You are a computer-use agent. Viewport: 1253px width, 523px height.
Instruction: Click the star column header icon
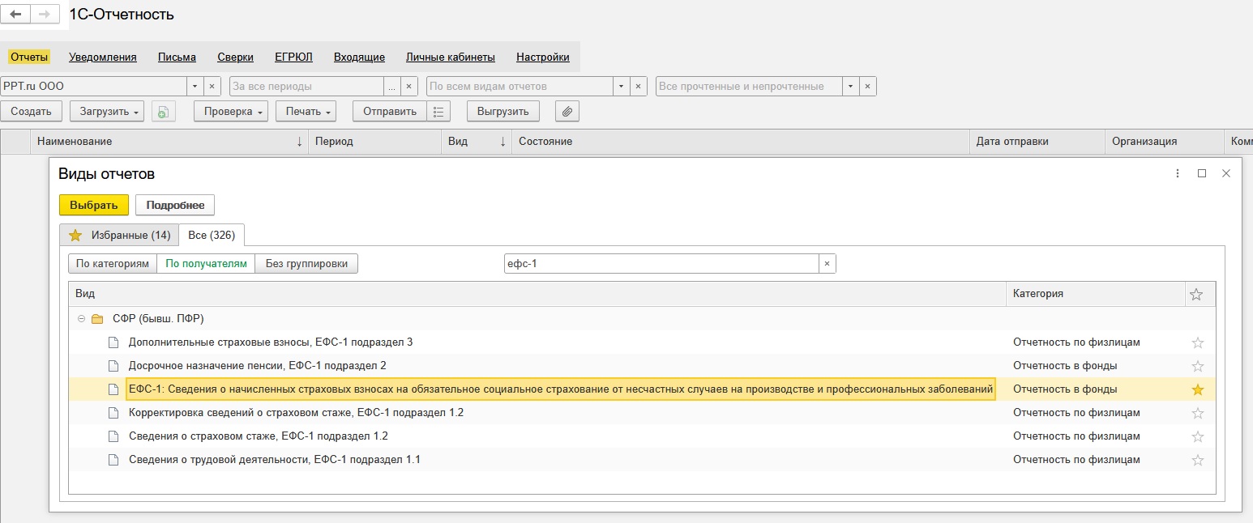coord(1196,295)
